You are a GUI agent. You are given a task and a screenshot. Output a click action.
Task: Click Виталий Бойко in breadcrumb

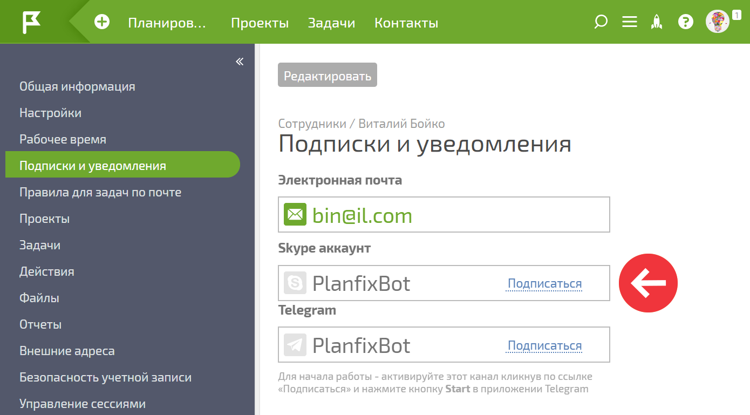(402, 124)
